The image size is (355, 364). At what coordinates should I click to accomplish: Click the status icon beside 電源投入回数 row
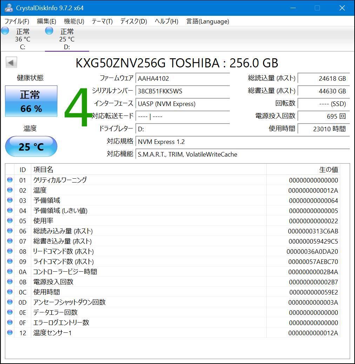click(10, 282)
